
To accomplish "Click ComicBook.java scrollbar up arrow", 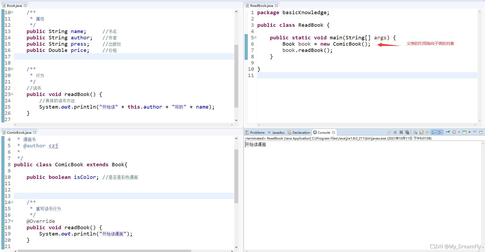I will click(236, 138).
